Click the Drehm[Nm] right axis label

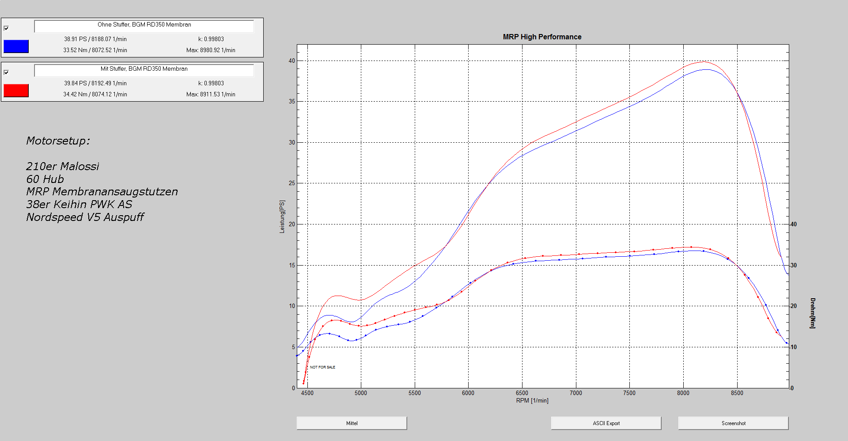[812, 313]
